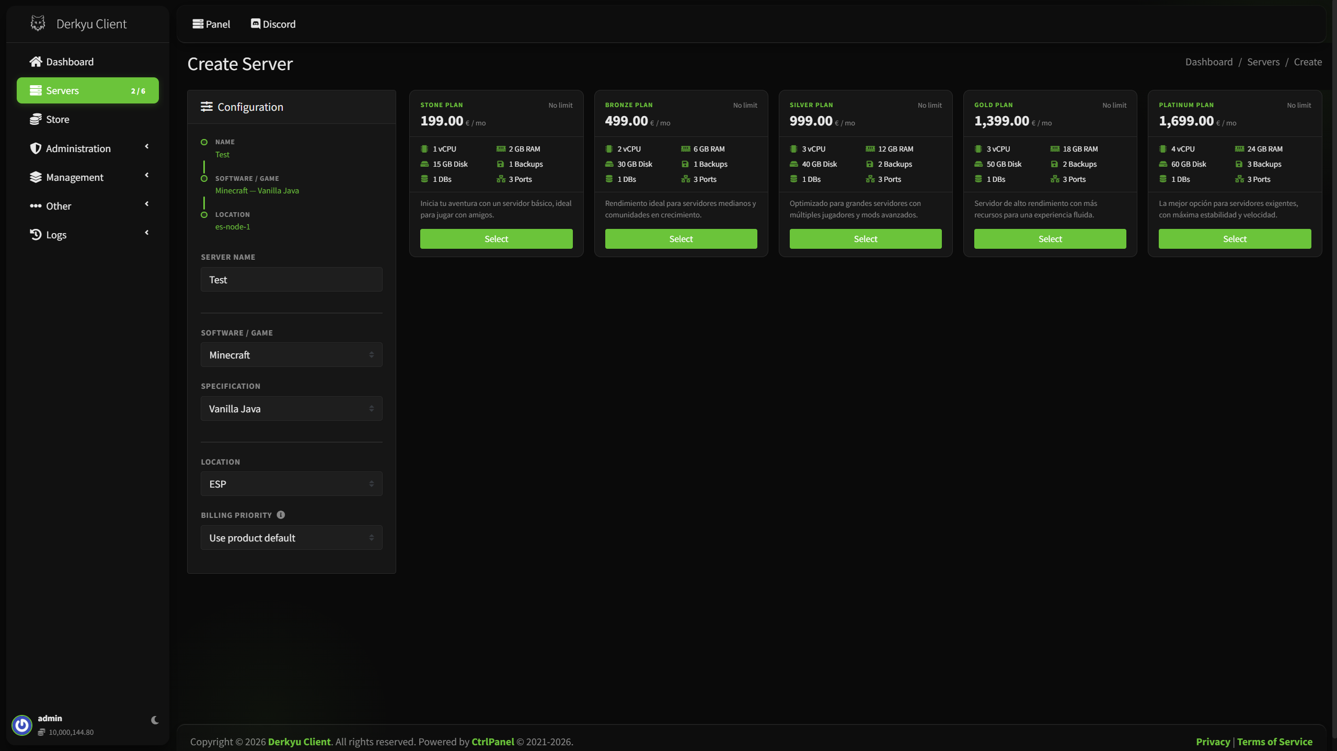Click the Servers breadcrumb link
Viewport: 1337px width, 751px height.
coord(1263,62)
